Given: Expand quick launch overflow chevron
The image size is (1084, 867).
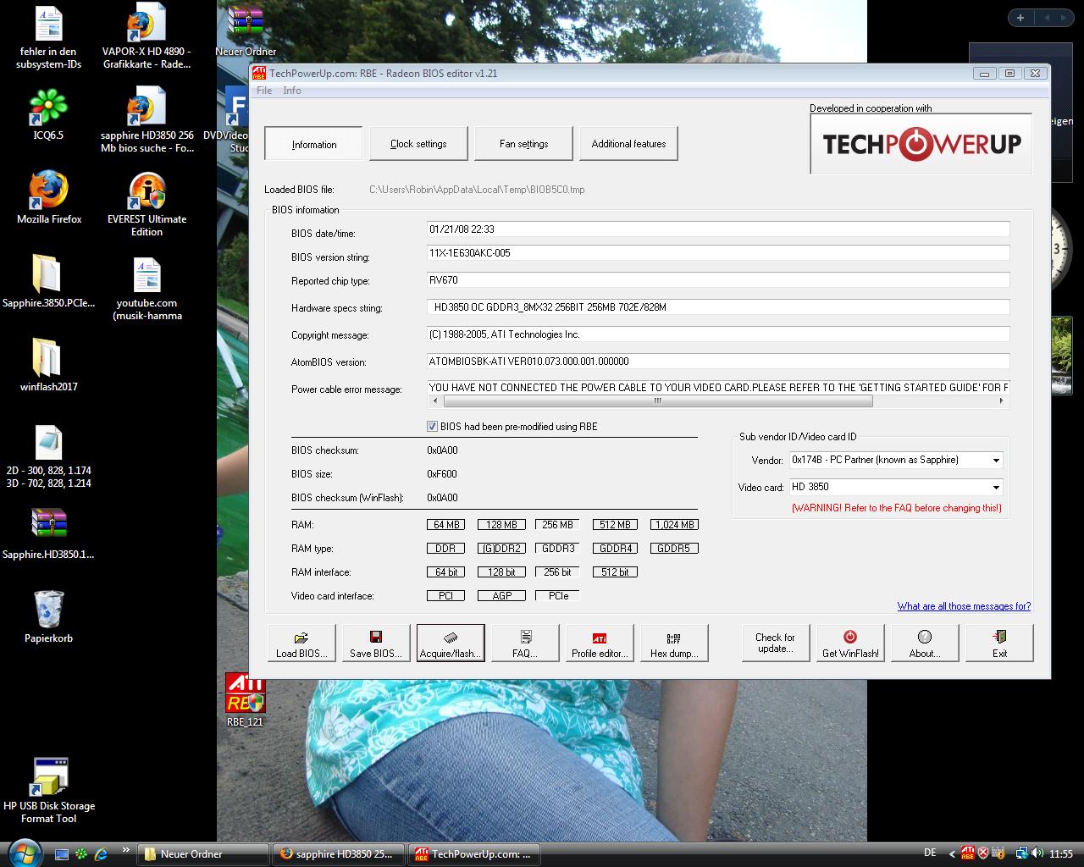Looking at the screenshot, I should point(126,850).
